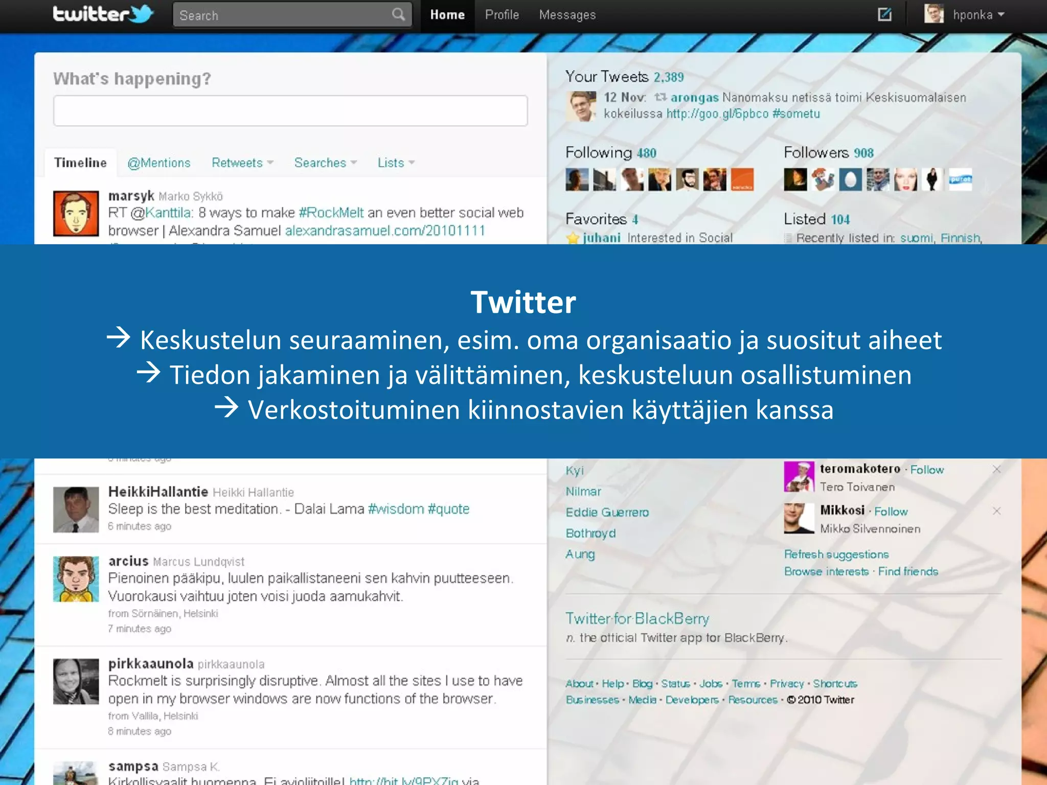Click @Kanttila mention in marsyk tweet
The image size is (1047, 785).
coord(161,213)
